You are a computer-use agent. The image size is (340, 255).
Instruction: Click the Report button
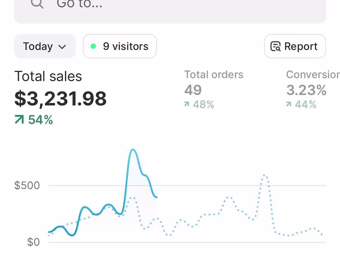(x=295, y=46)
